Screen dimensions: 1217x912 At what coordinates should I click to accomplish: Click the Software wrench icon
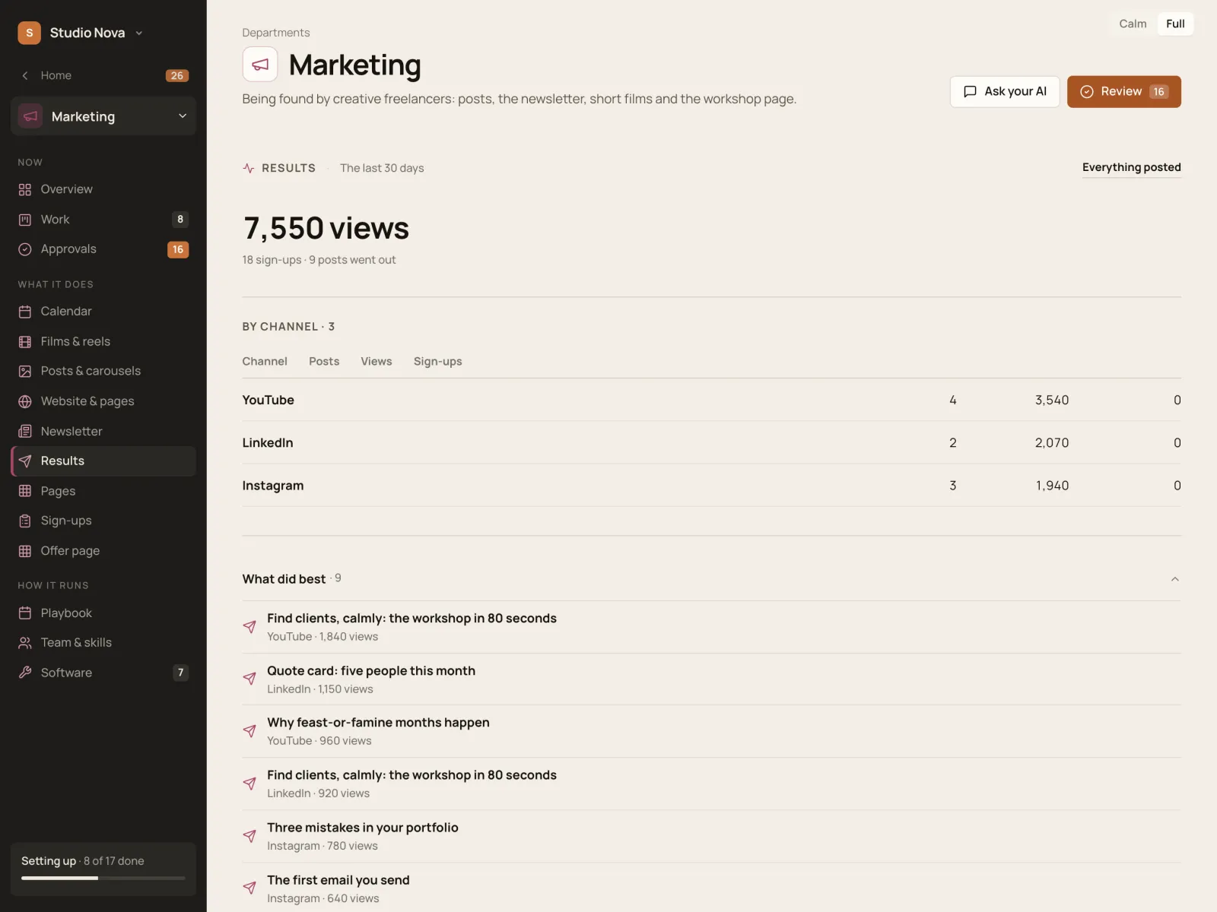click(25, 673)
